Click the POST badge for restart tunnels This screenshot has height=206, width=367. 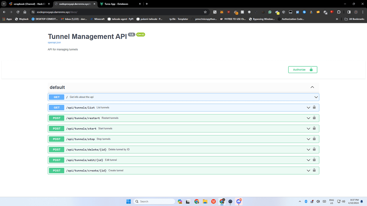click(56, 118)
